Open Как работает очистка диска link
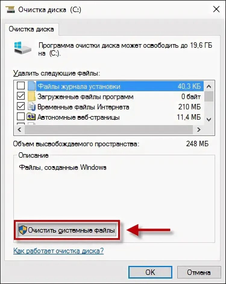The width and height of the screenshot is (226, 284). click(58, 251)
